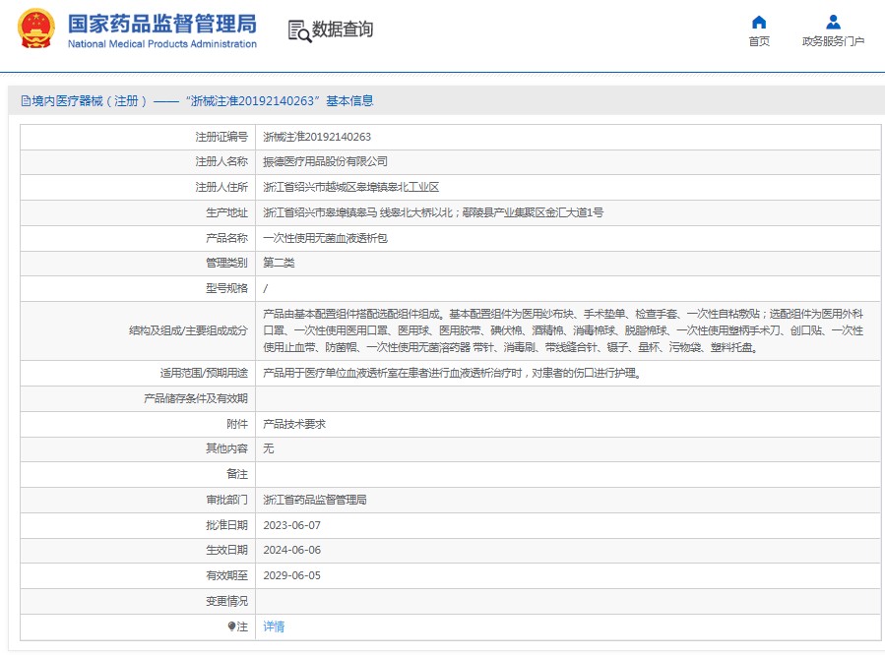The width and height of the screenshot is (885, 655).
Task: Click product name 一次性使用无菌血液透析包
Action: coord(325,238)
